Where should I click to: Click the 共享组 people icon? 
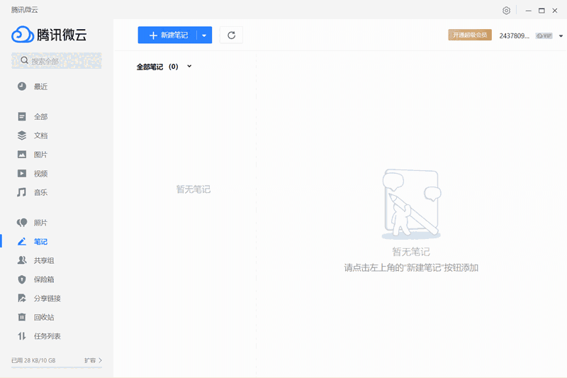(22, 260)
